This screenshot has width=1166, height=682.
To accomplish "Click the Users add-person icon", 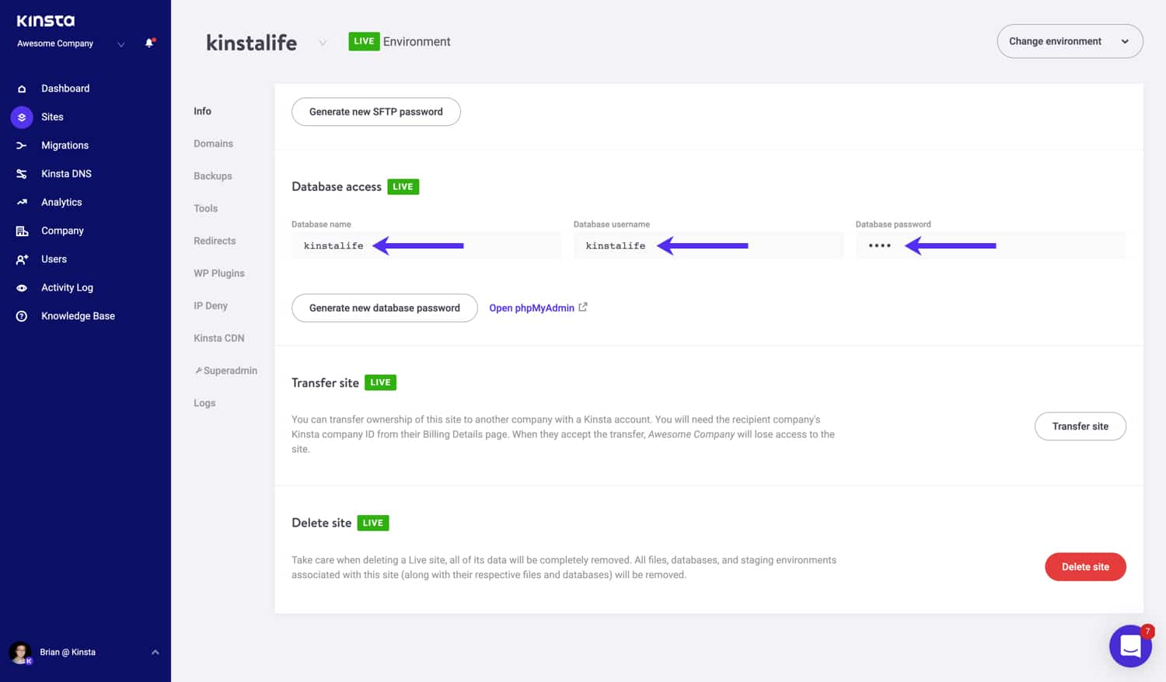I will [22, 259].
